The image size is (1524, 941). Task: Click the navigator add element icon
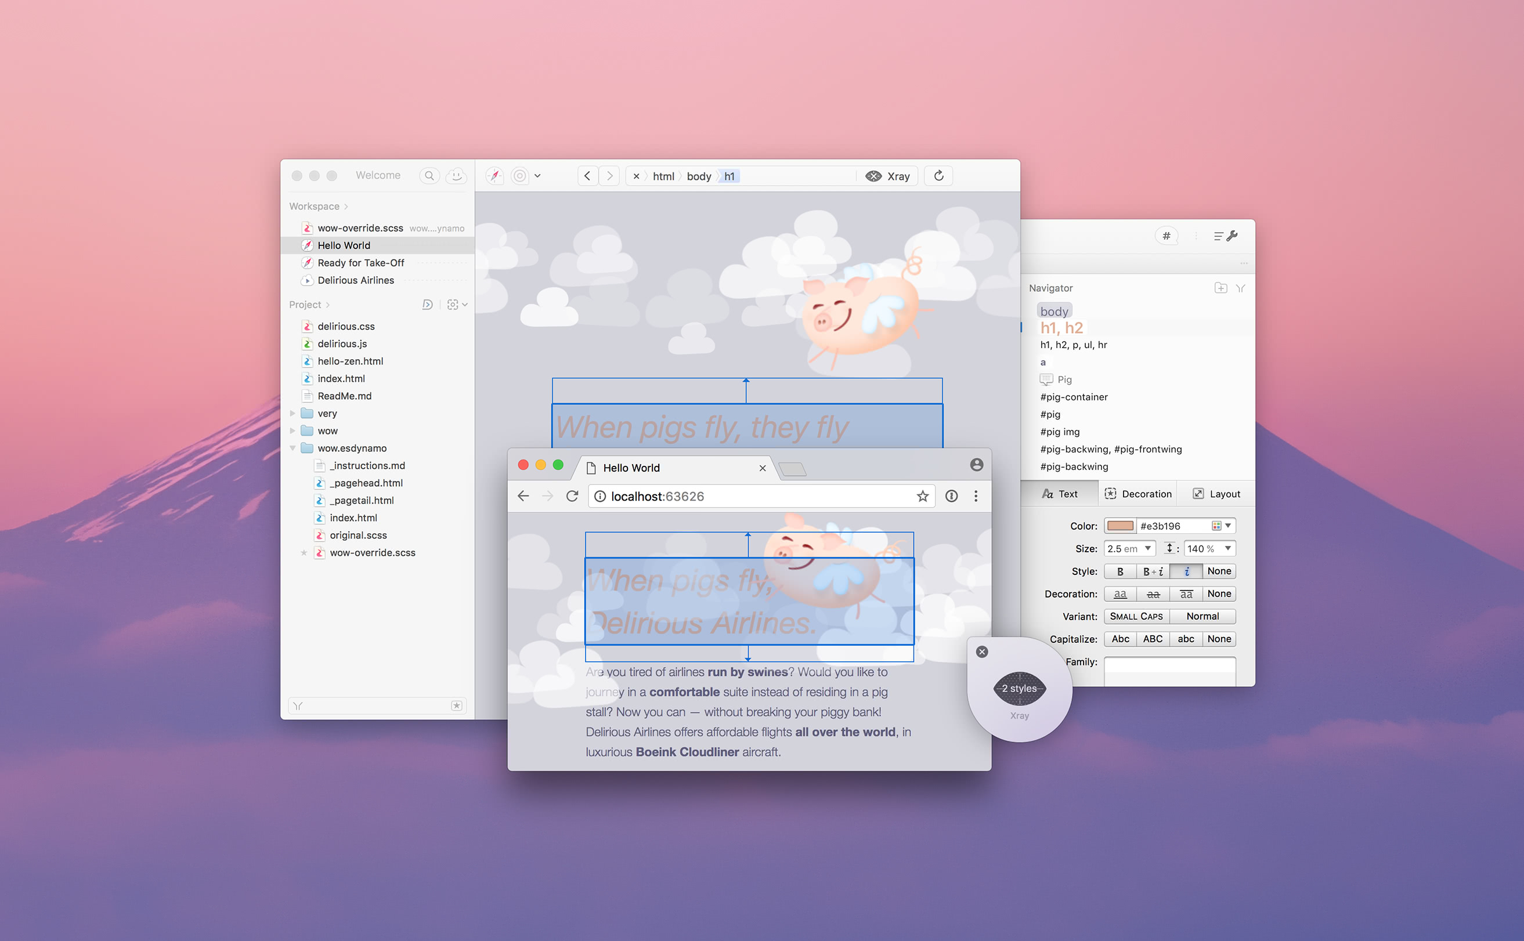[1222, 288]
